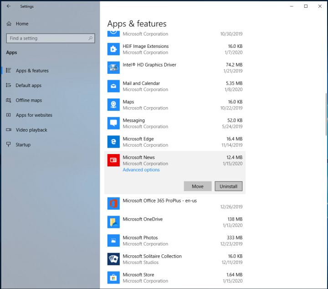Click the Microsoft Edge app icon
Image resolution: width=328 pixels, height=289 pixels.
113,142
